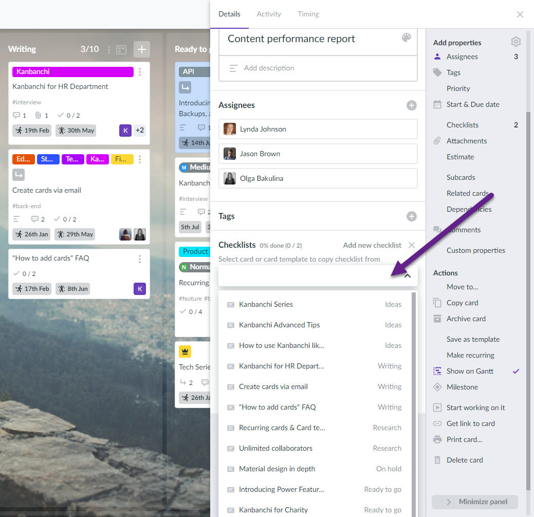Select How to use Kanbanchi lik... option
534x517 pixels.
[x=315, y=345]
